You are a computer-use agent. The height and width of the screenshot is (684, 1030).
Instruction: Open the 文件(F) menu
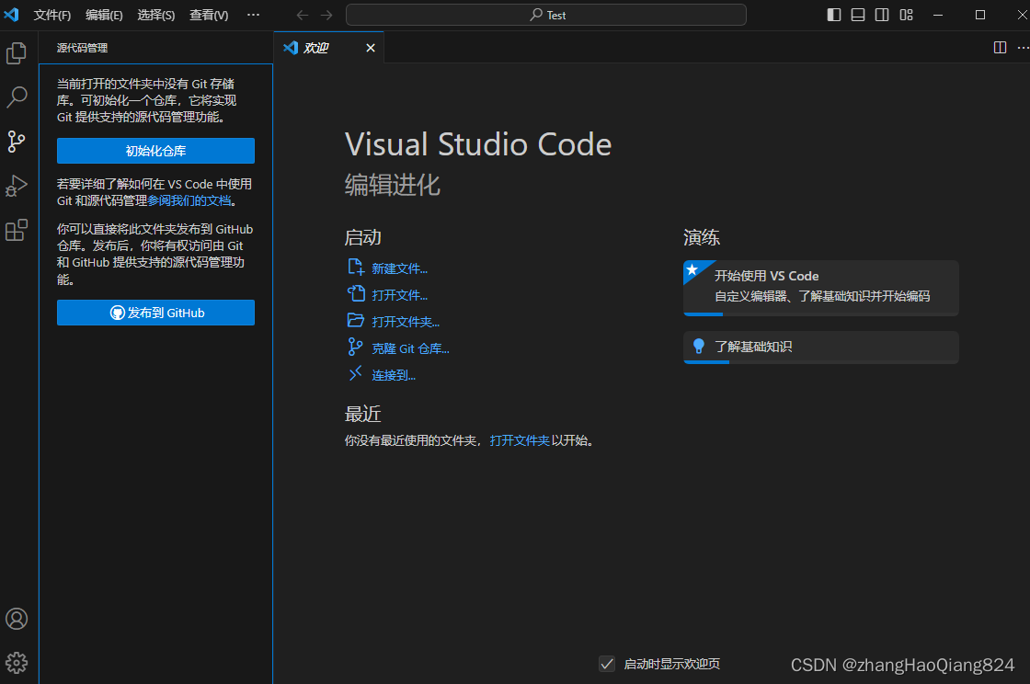click(51, 15)
